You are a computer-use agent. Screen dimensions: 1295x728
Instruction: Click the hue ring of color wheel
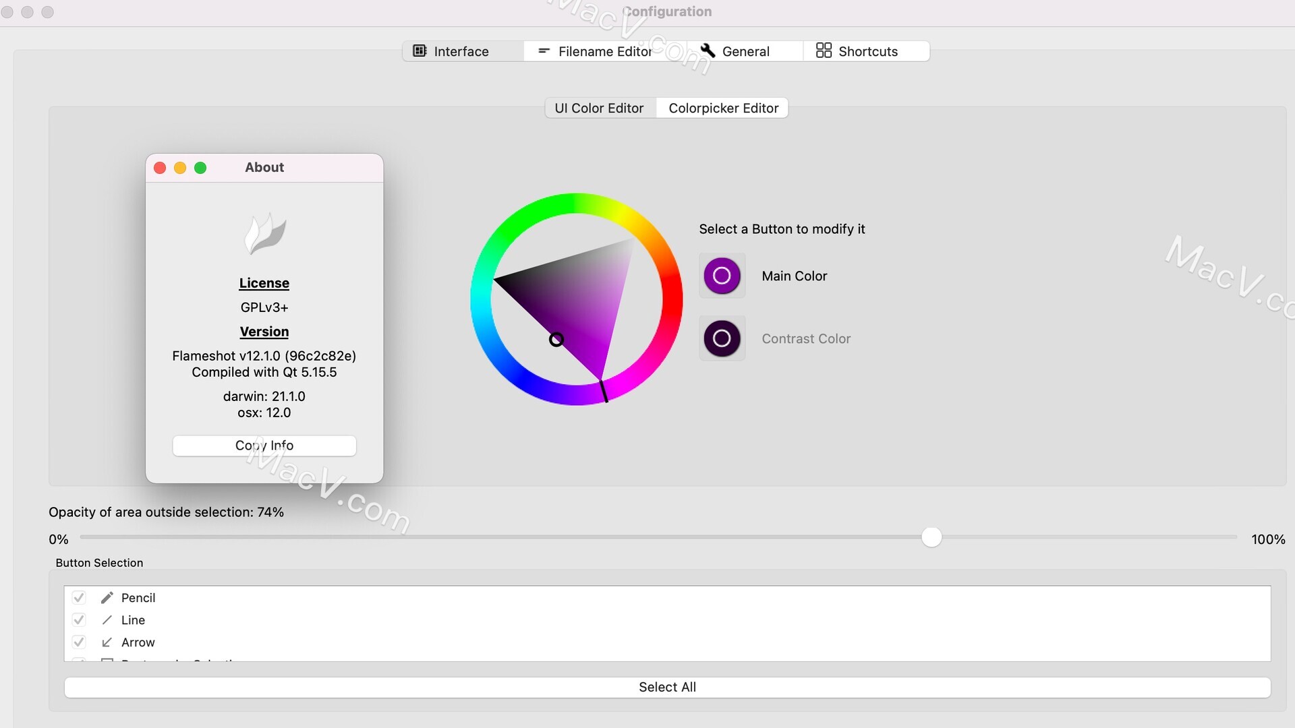[x=577, y=204]
